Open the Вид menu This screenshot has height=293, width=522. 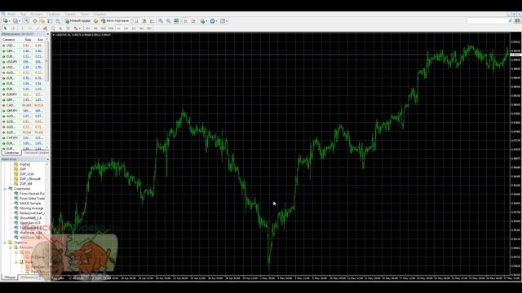click(x=24, y=15)
